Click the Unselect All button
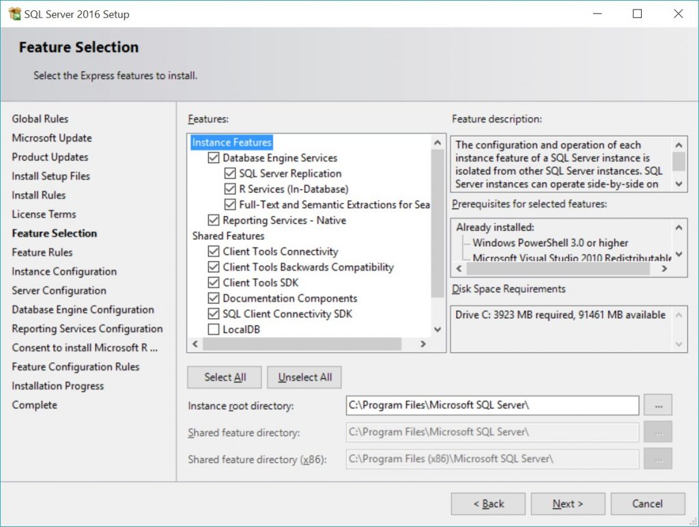699x527 pixels. 304,377
